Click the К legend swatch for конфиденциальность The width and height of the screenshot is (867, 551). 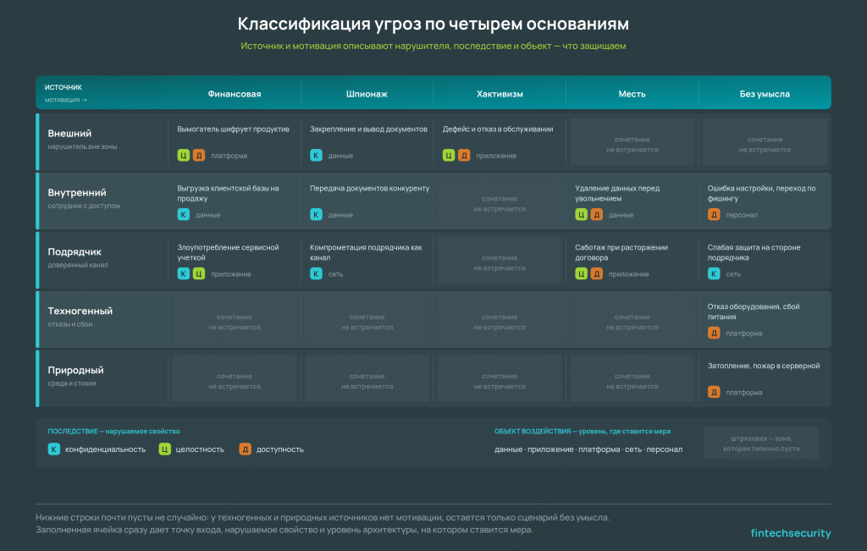[x=53, y=449]
